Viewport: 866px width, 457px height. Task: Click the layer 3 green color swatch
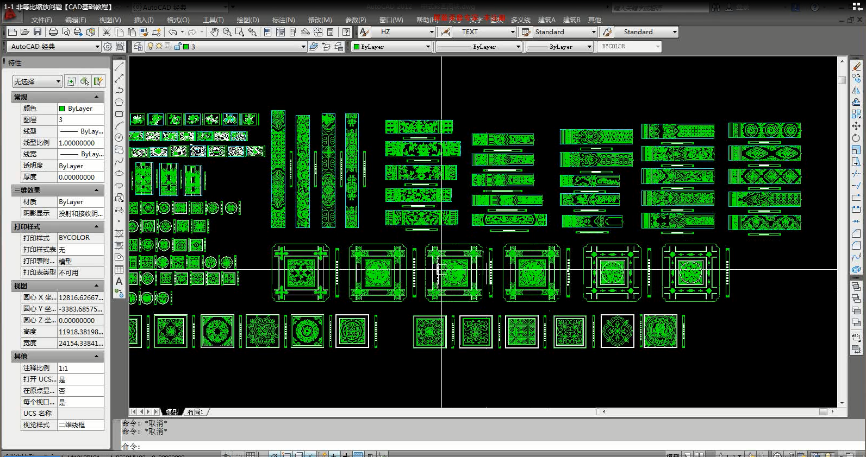[186, 47]
